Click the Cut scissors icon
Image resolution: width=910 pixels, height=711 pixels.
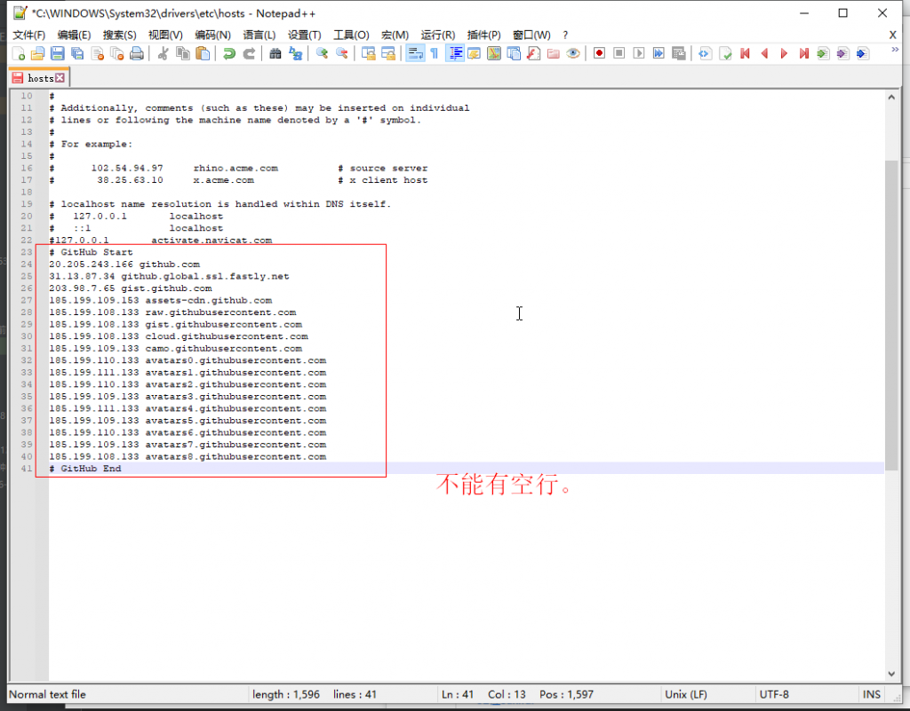(163, 53)
